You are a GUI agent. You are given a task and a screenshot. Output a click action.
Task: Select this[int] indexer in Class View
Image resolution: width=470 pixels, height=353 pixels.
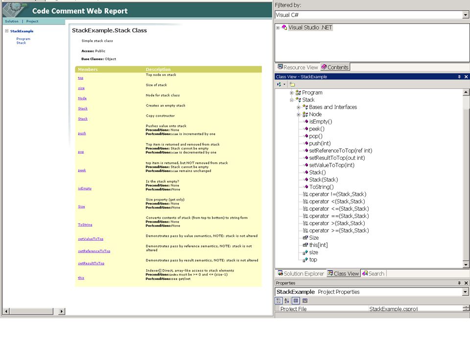pos(318,245)
